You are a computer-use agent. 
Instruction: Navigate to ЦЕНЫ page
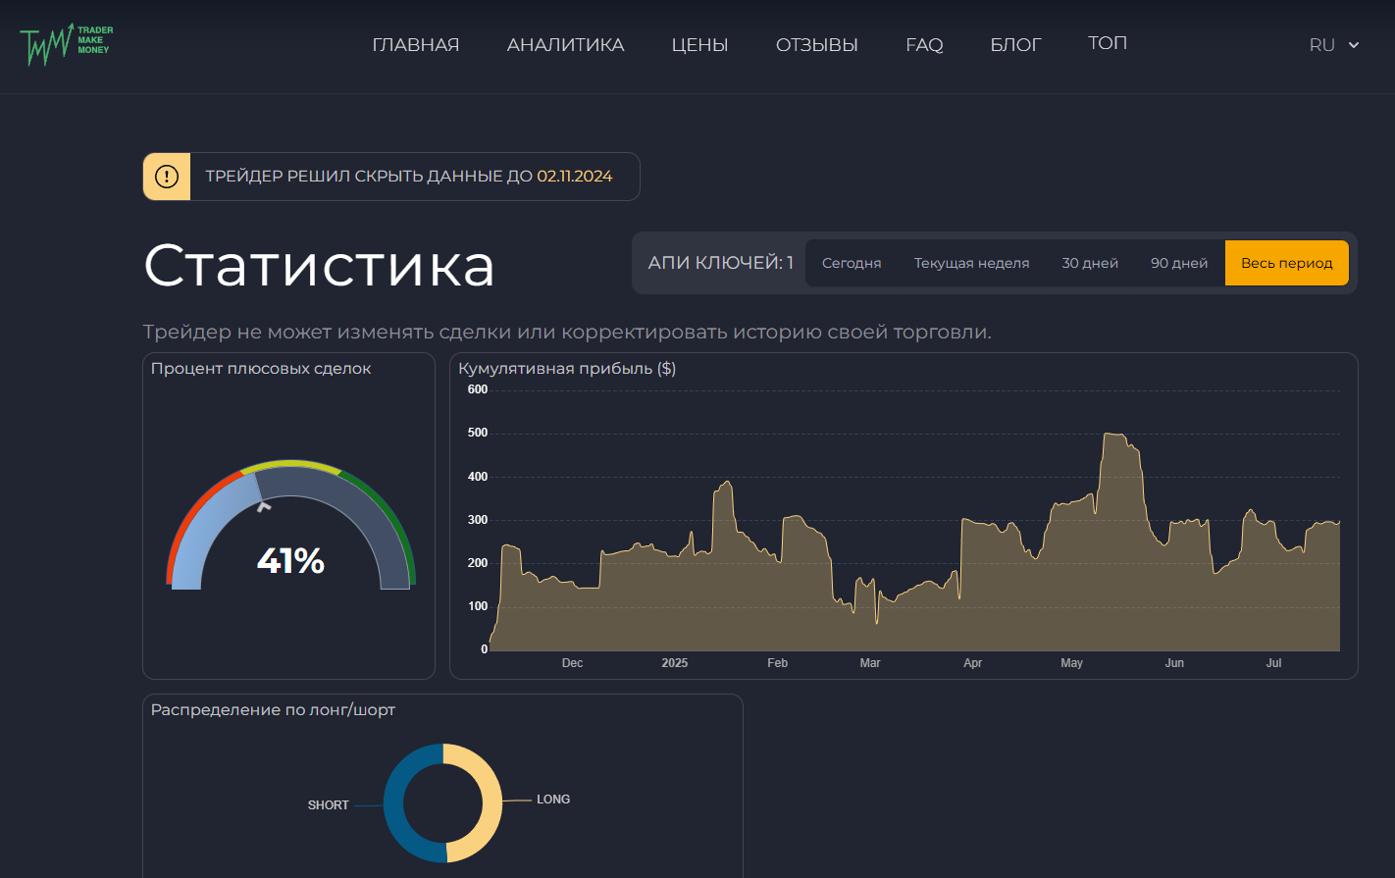tap(699, 45)
